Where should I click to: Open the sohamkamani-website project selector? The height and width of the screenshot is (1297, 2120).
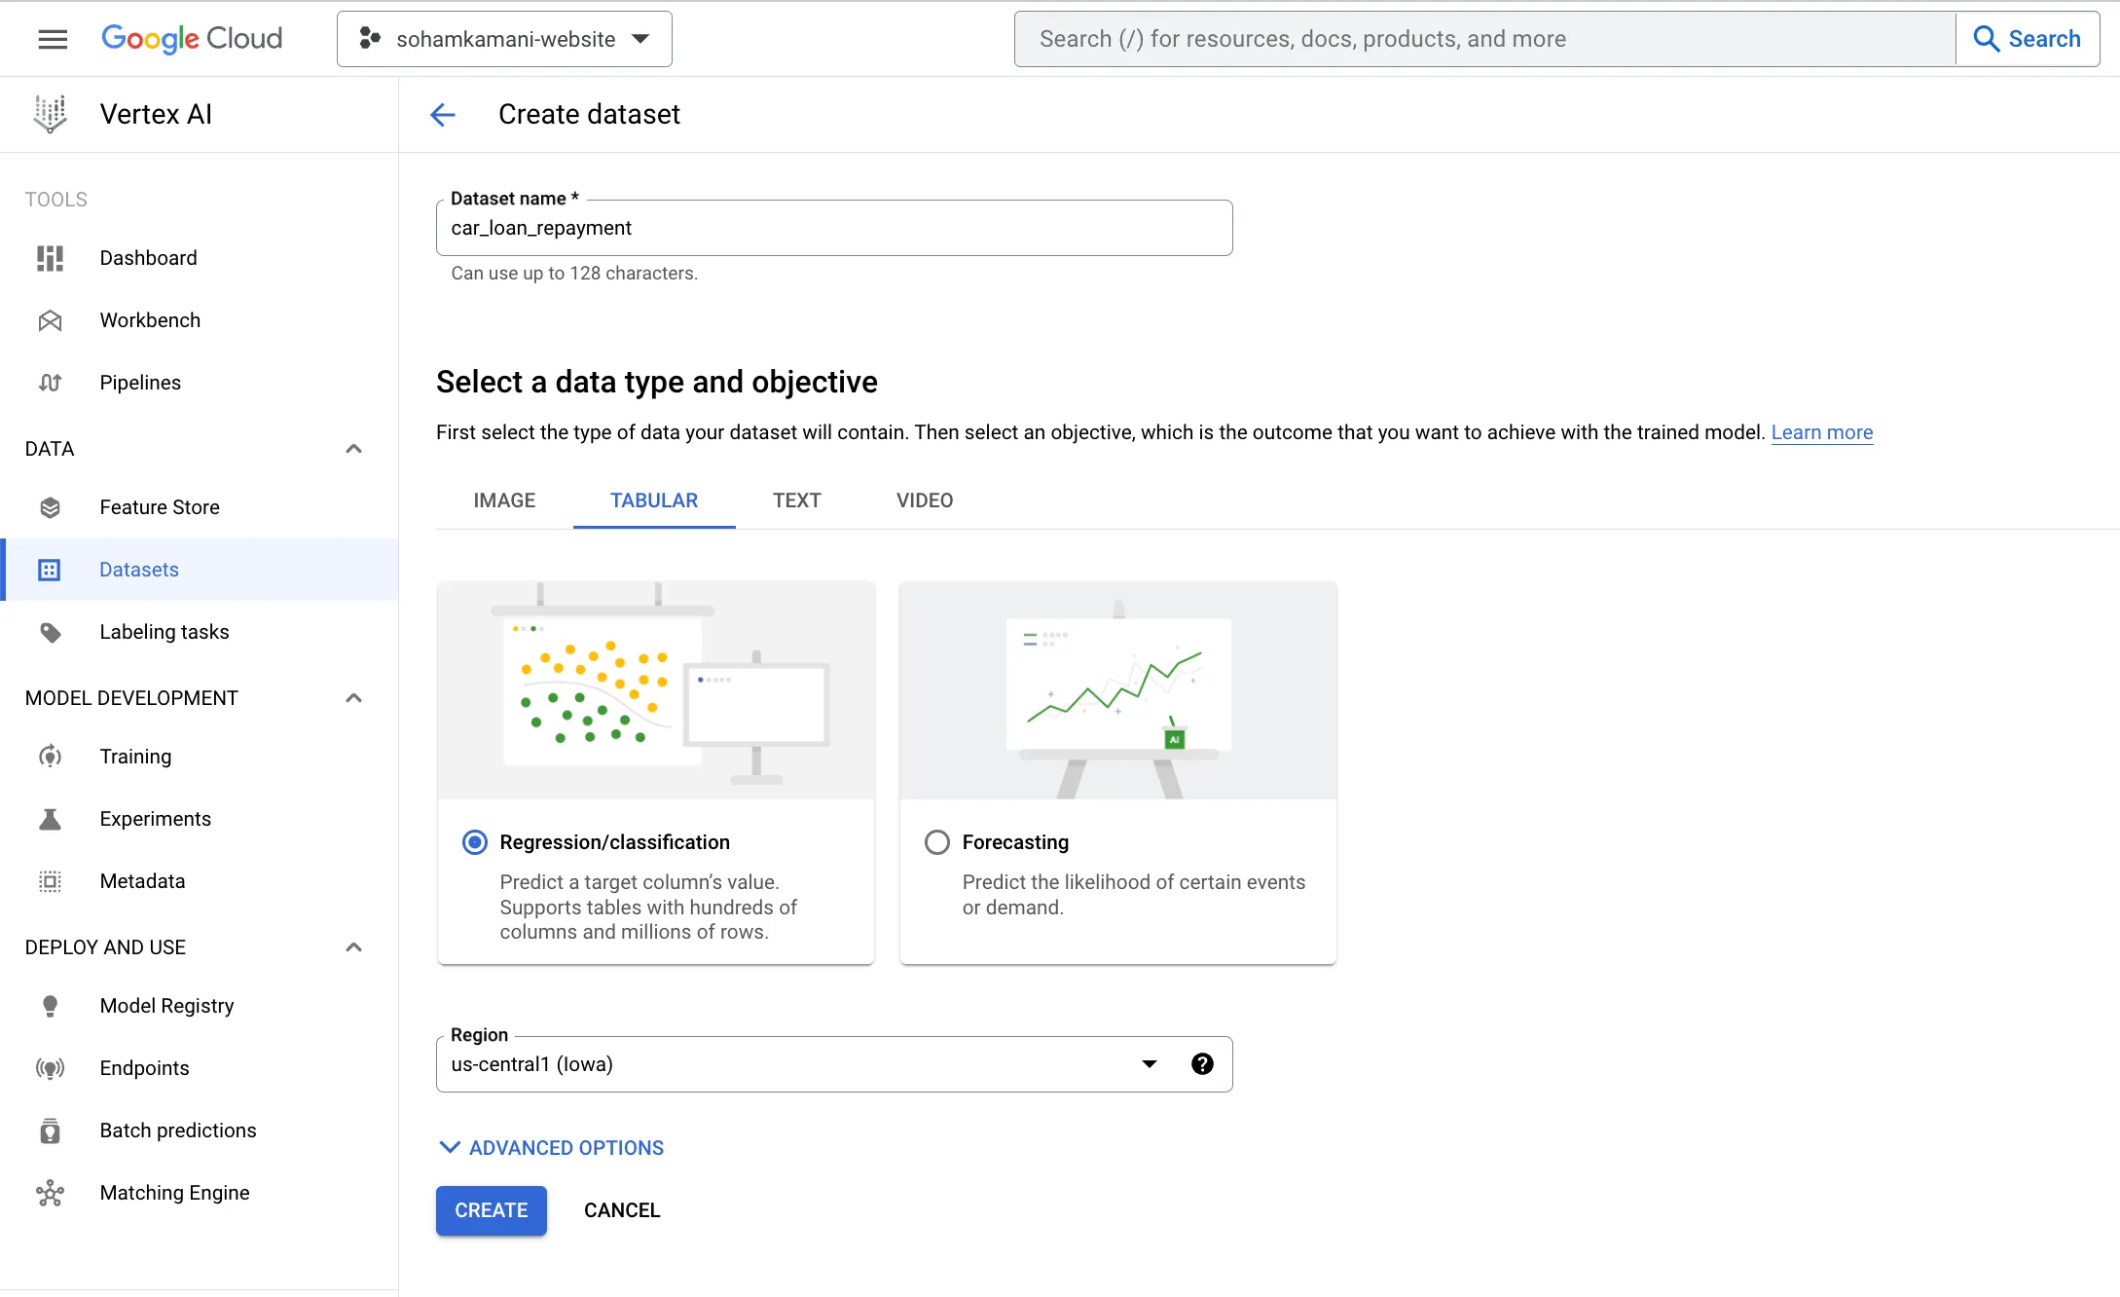[504, 39]
